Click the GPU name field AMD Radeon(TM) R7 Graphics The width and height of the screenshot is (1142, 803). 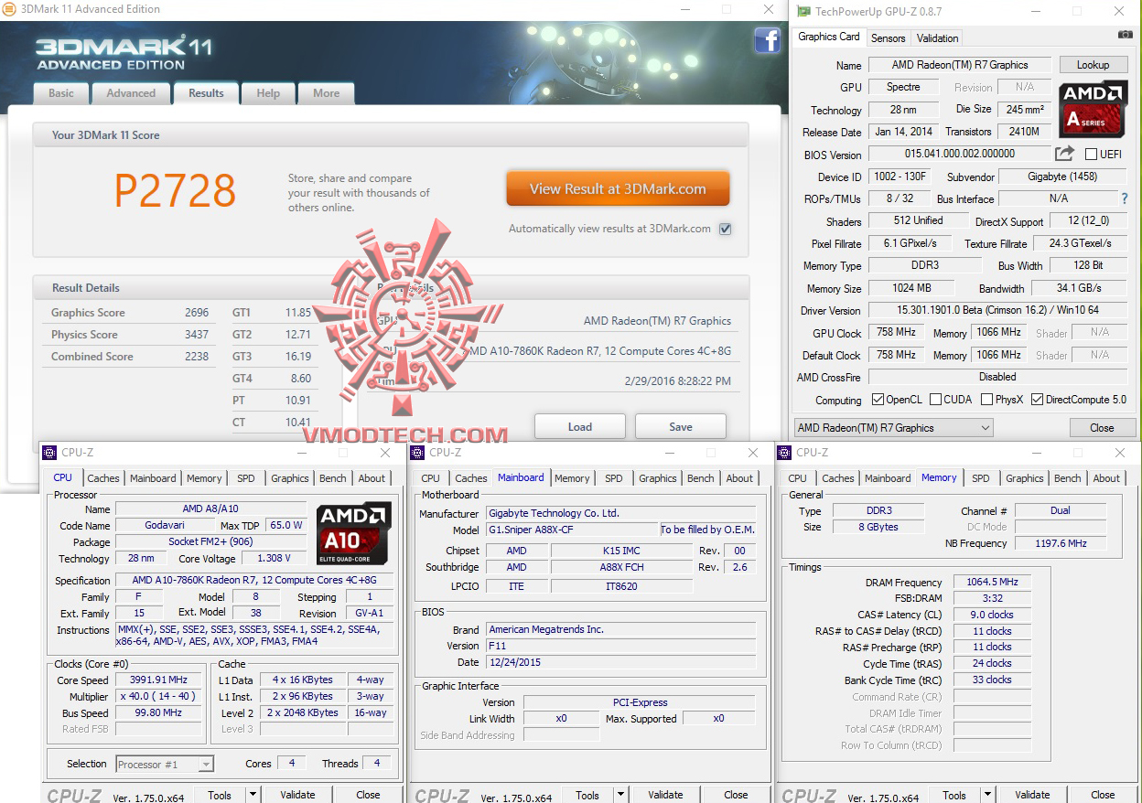pos(960,65)
